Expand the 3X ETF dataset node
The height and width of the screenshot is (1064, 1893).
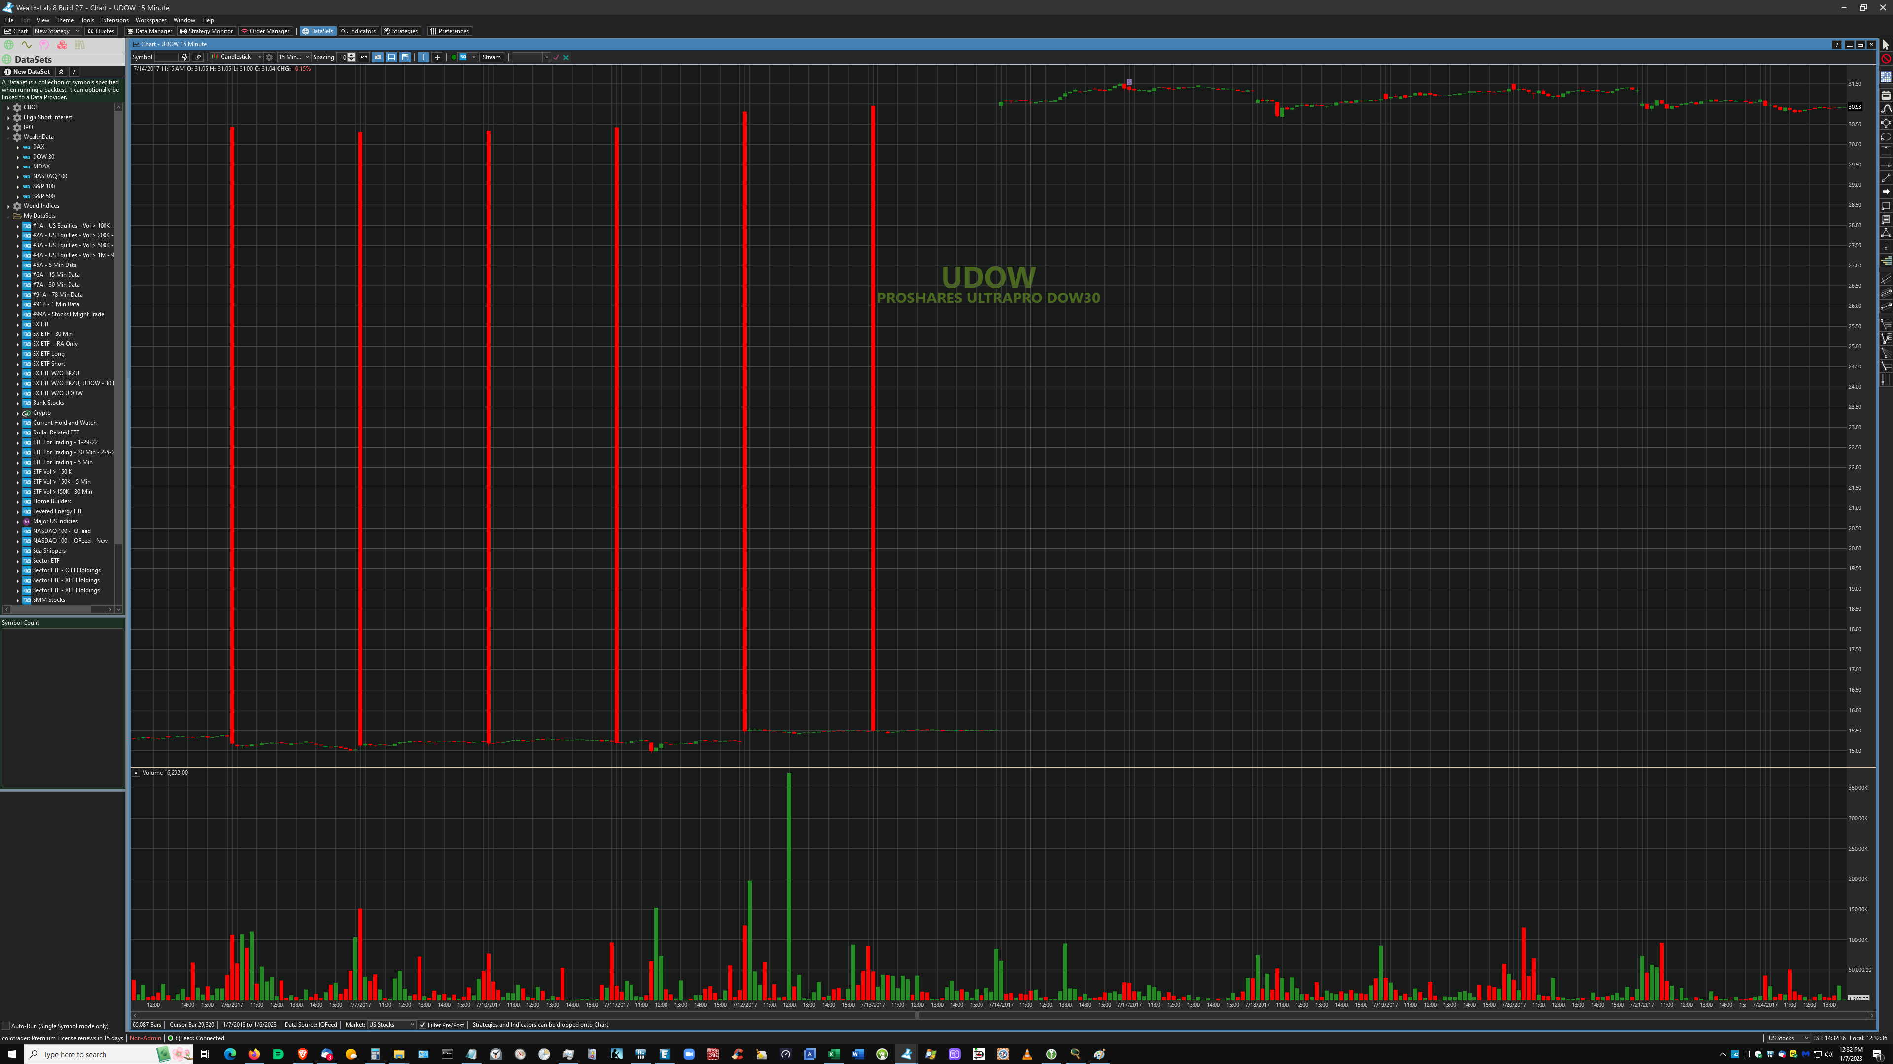coord(18,324)
